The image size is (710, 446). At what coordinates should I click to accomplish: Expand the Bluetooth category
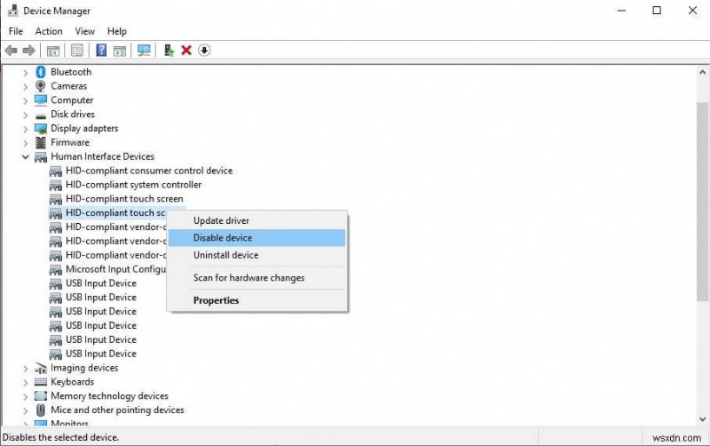coord(26,72)
